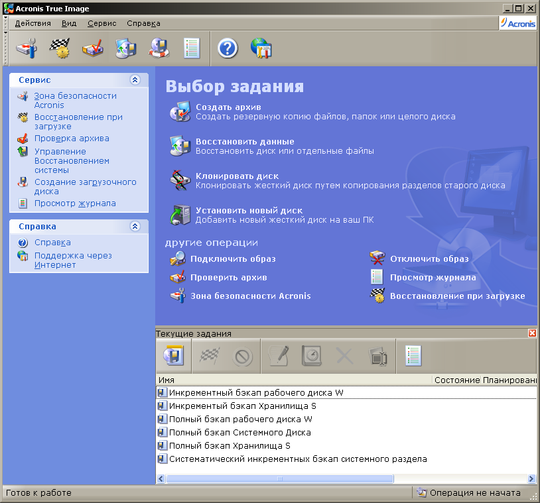This screenshot has width=540, height=503.
Task: Click the system restore management toolbar icon
Action: pyautogui.click(x=125, y=48)
